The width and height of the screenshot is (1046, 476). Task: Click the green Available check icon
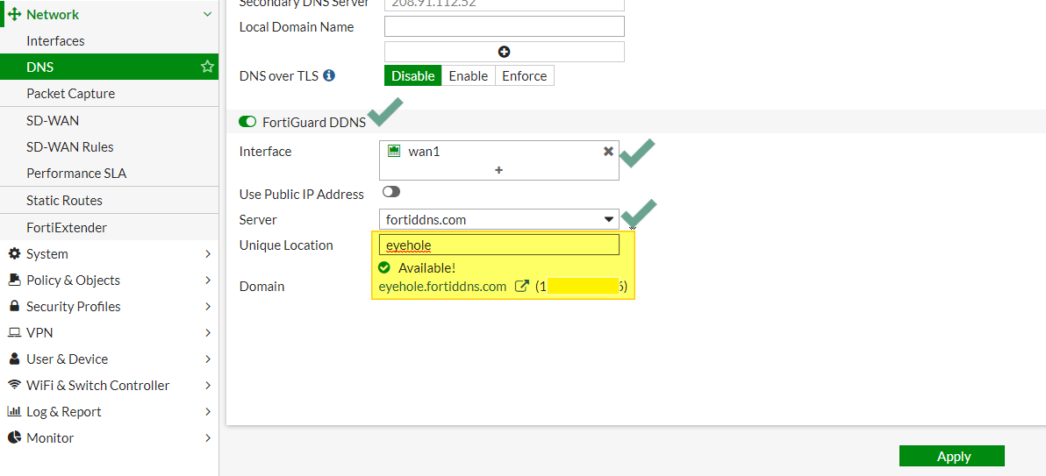point(383,268)
